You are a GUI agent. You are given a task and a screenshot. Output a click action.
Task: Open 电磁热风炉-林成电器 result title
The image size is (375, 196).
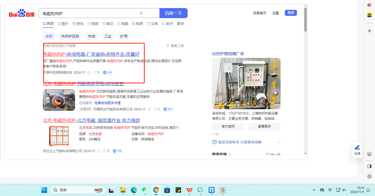[91, 54]
